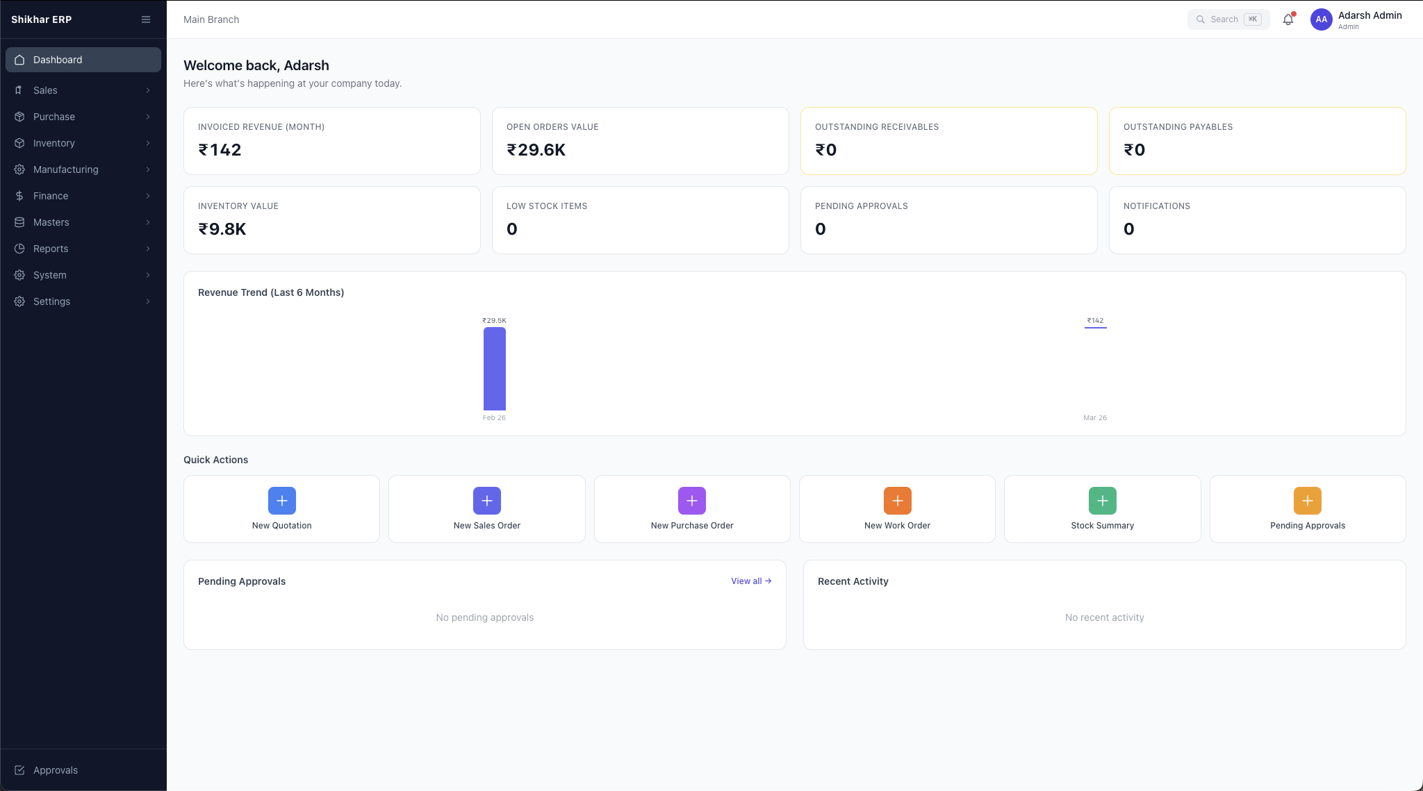Click 'No pending approvals' text
This screenshot has width=1423, height=791.
(485, 617)
